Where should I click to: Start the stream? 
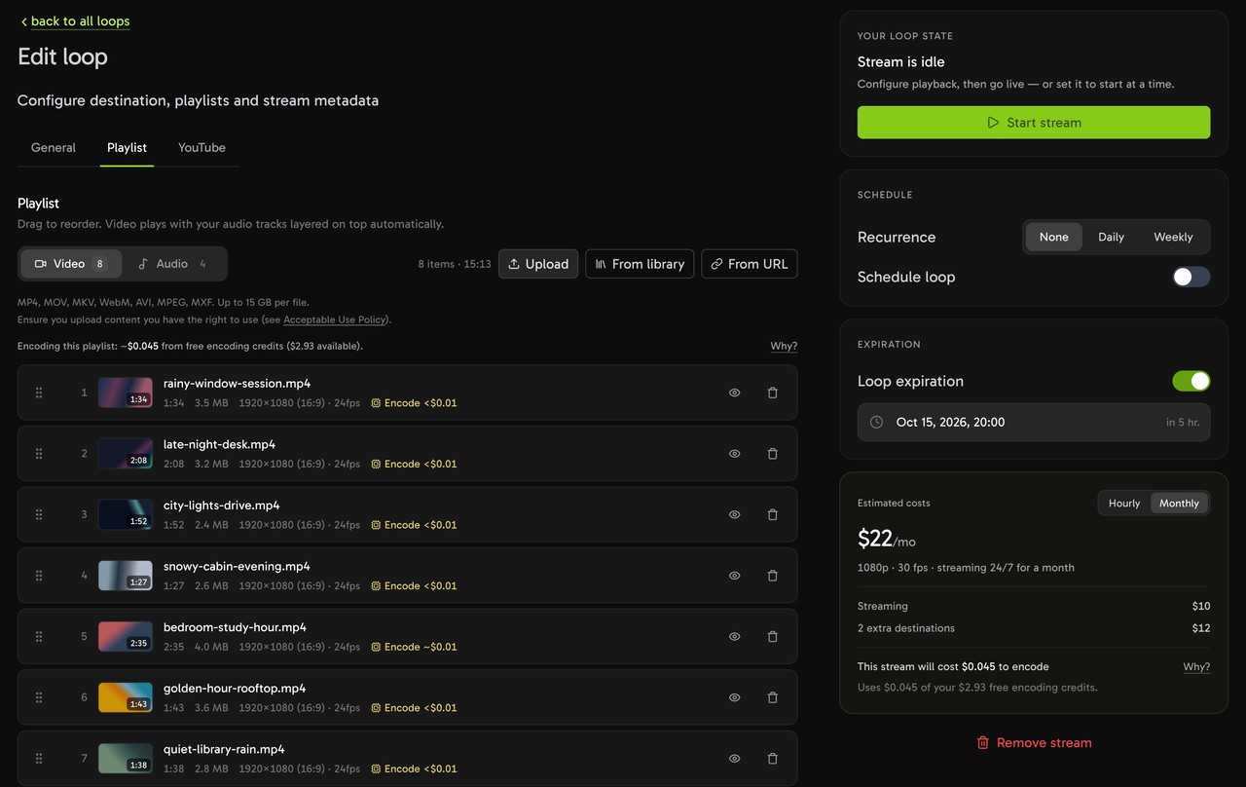[x=1034, y=123]
